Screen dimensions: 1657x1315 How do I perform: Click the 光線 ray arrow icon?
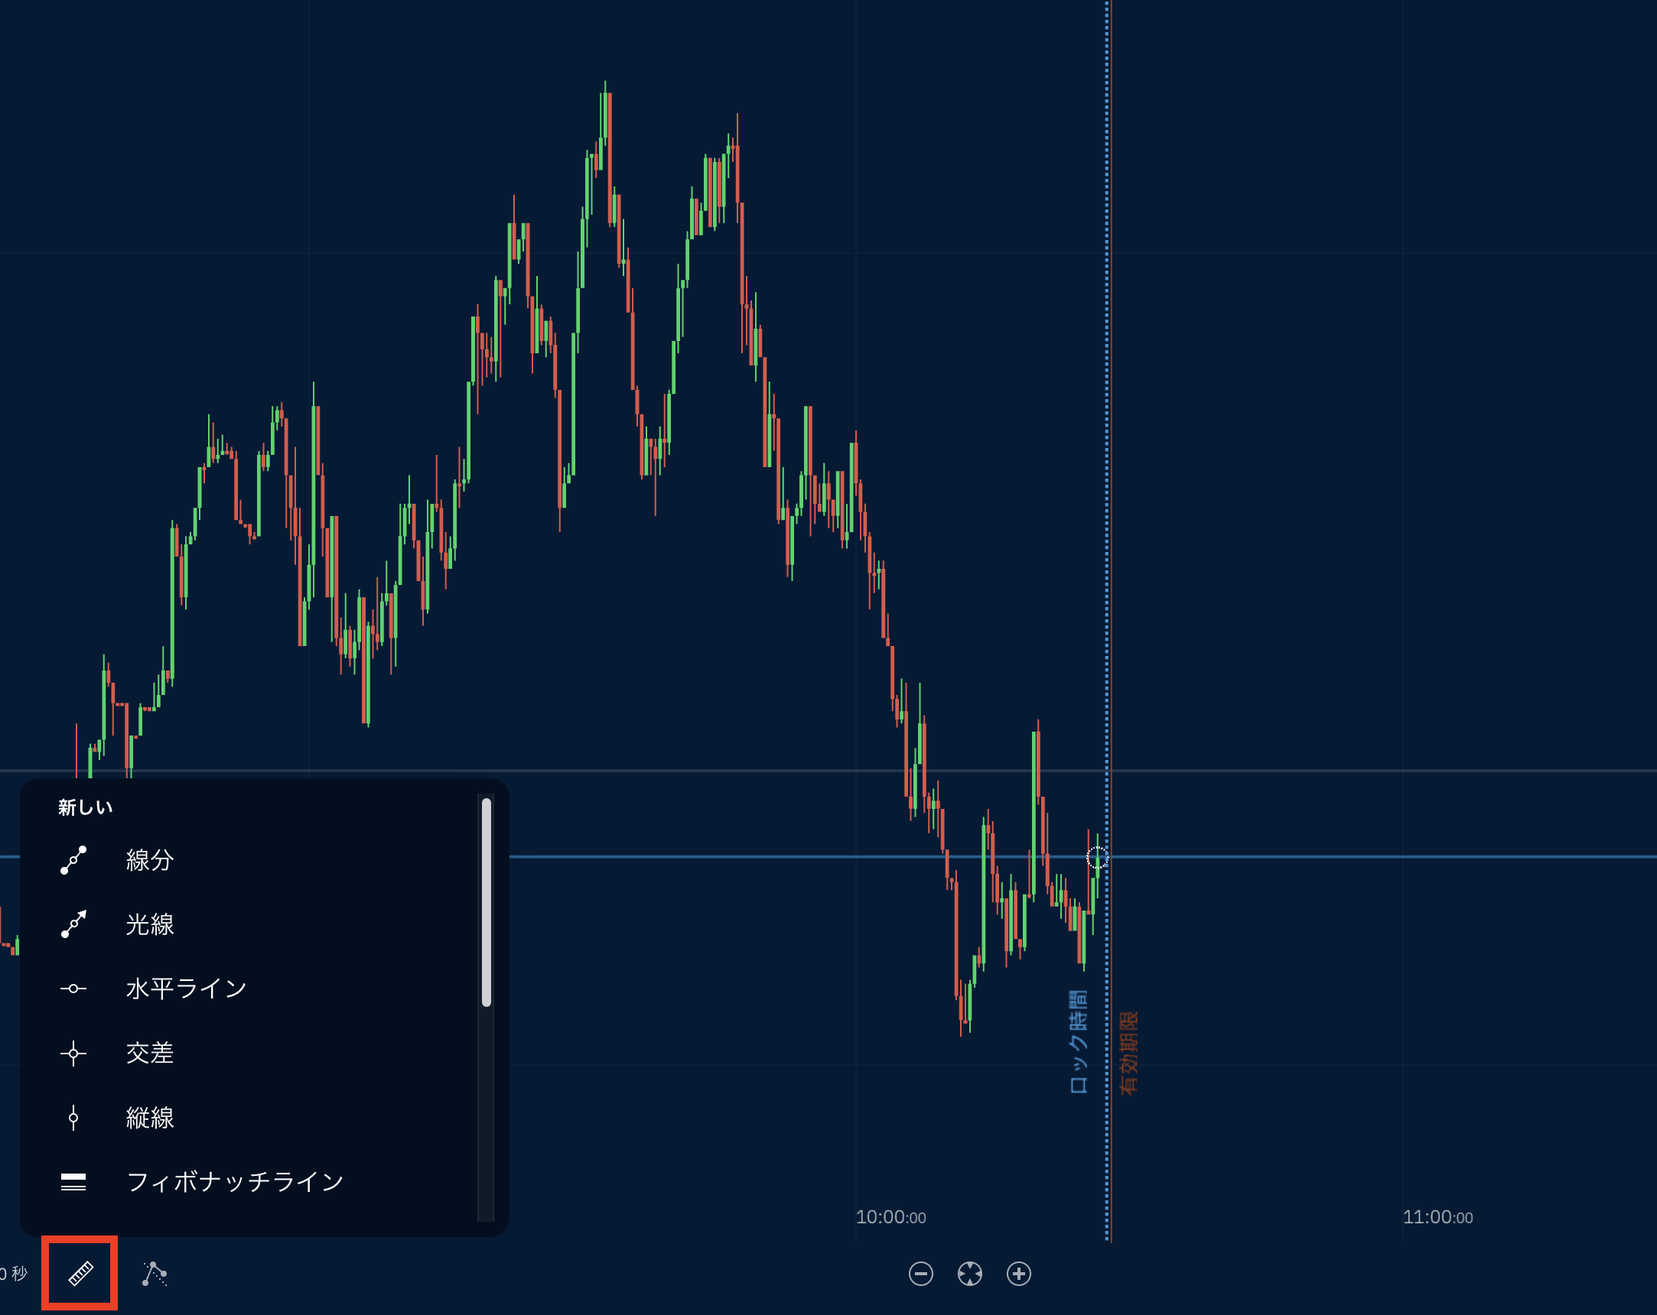coord(73,924)
